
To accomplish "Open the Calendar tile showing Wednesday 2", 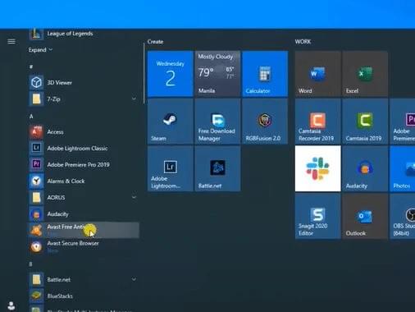I will [x=171, y=74].
